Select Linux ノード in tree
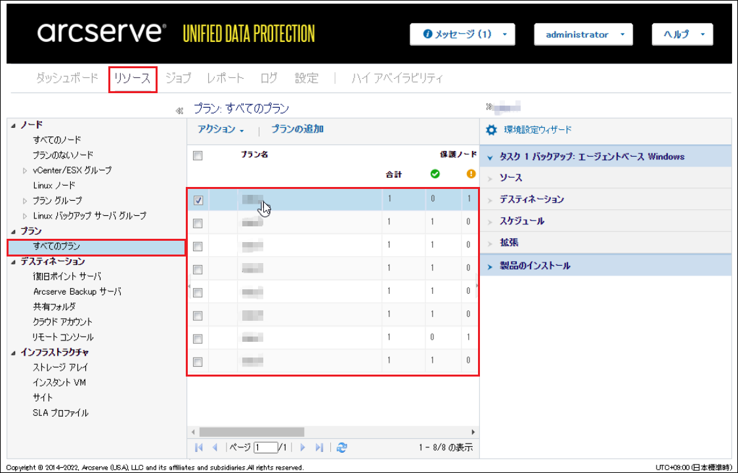 (x=54, y=186)
